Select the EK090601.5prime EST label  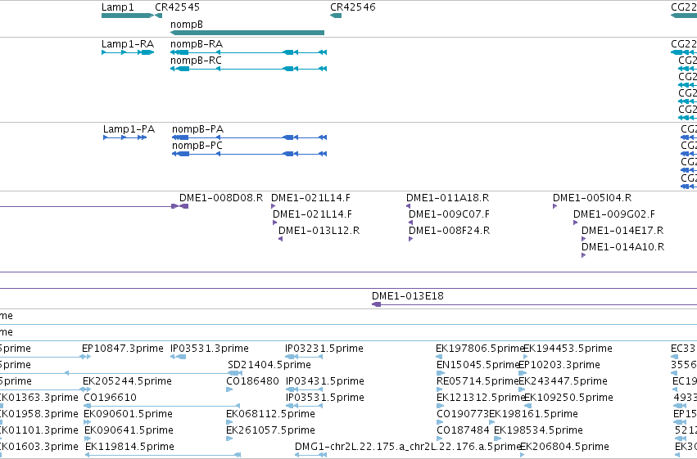pyautogui.click(x=128, y=414)
